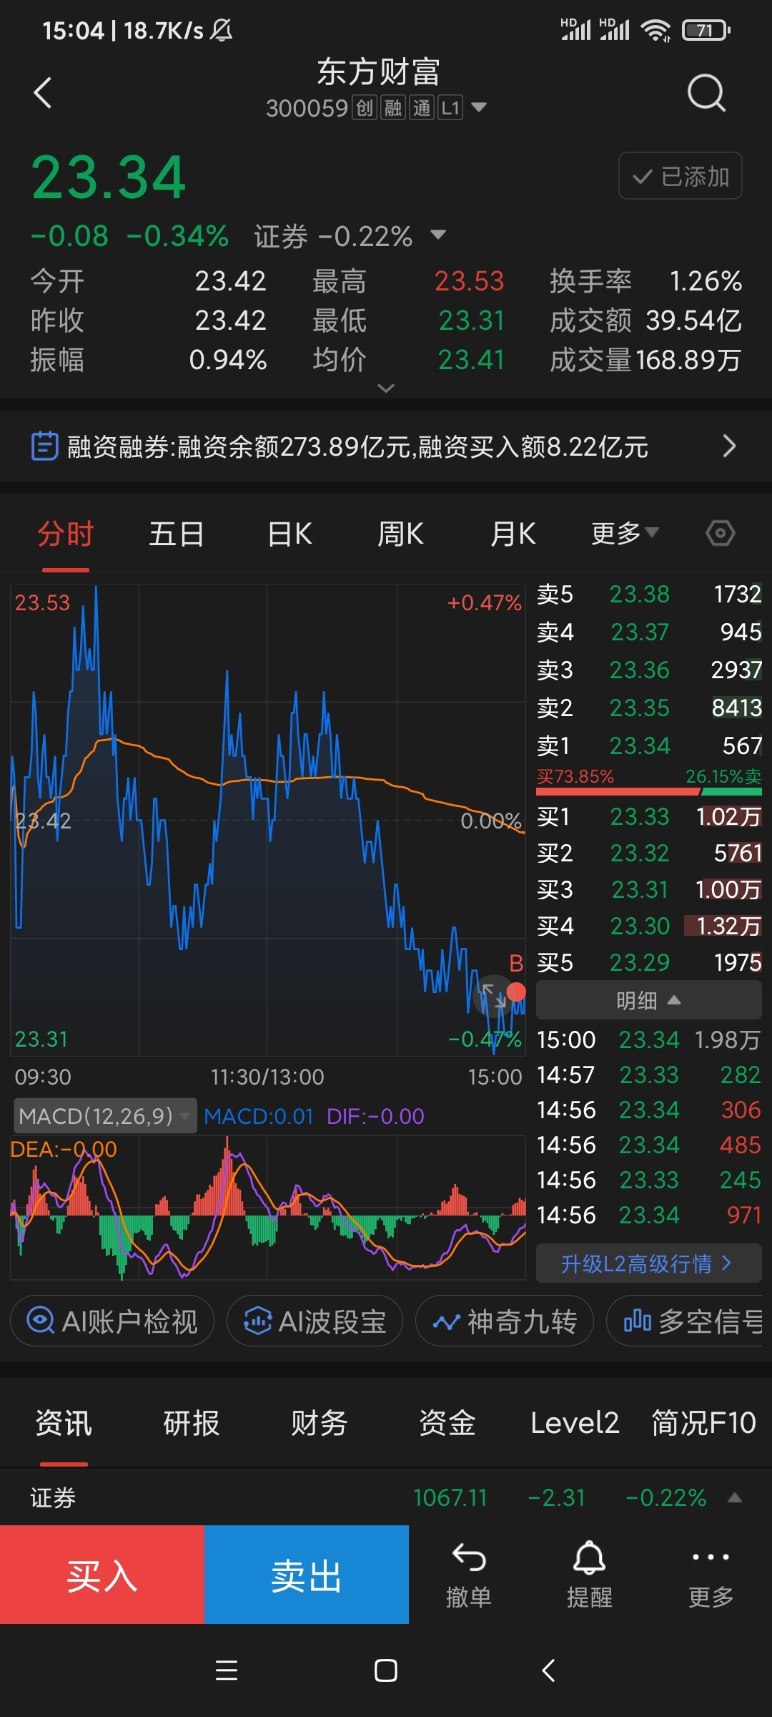The height and width of the screenshot is (1717, 772).
Task: Tap the Android recent apps menu icon
Action: pos(227,1670)
